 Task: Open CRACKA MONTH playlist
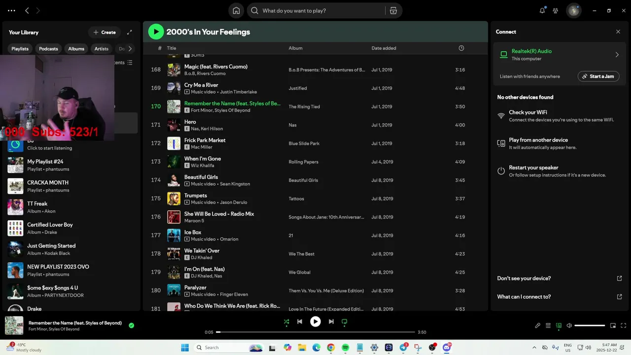71,186
